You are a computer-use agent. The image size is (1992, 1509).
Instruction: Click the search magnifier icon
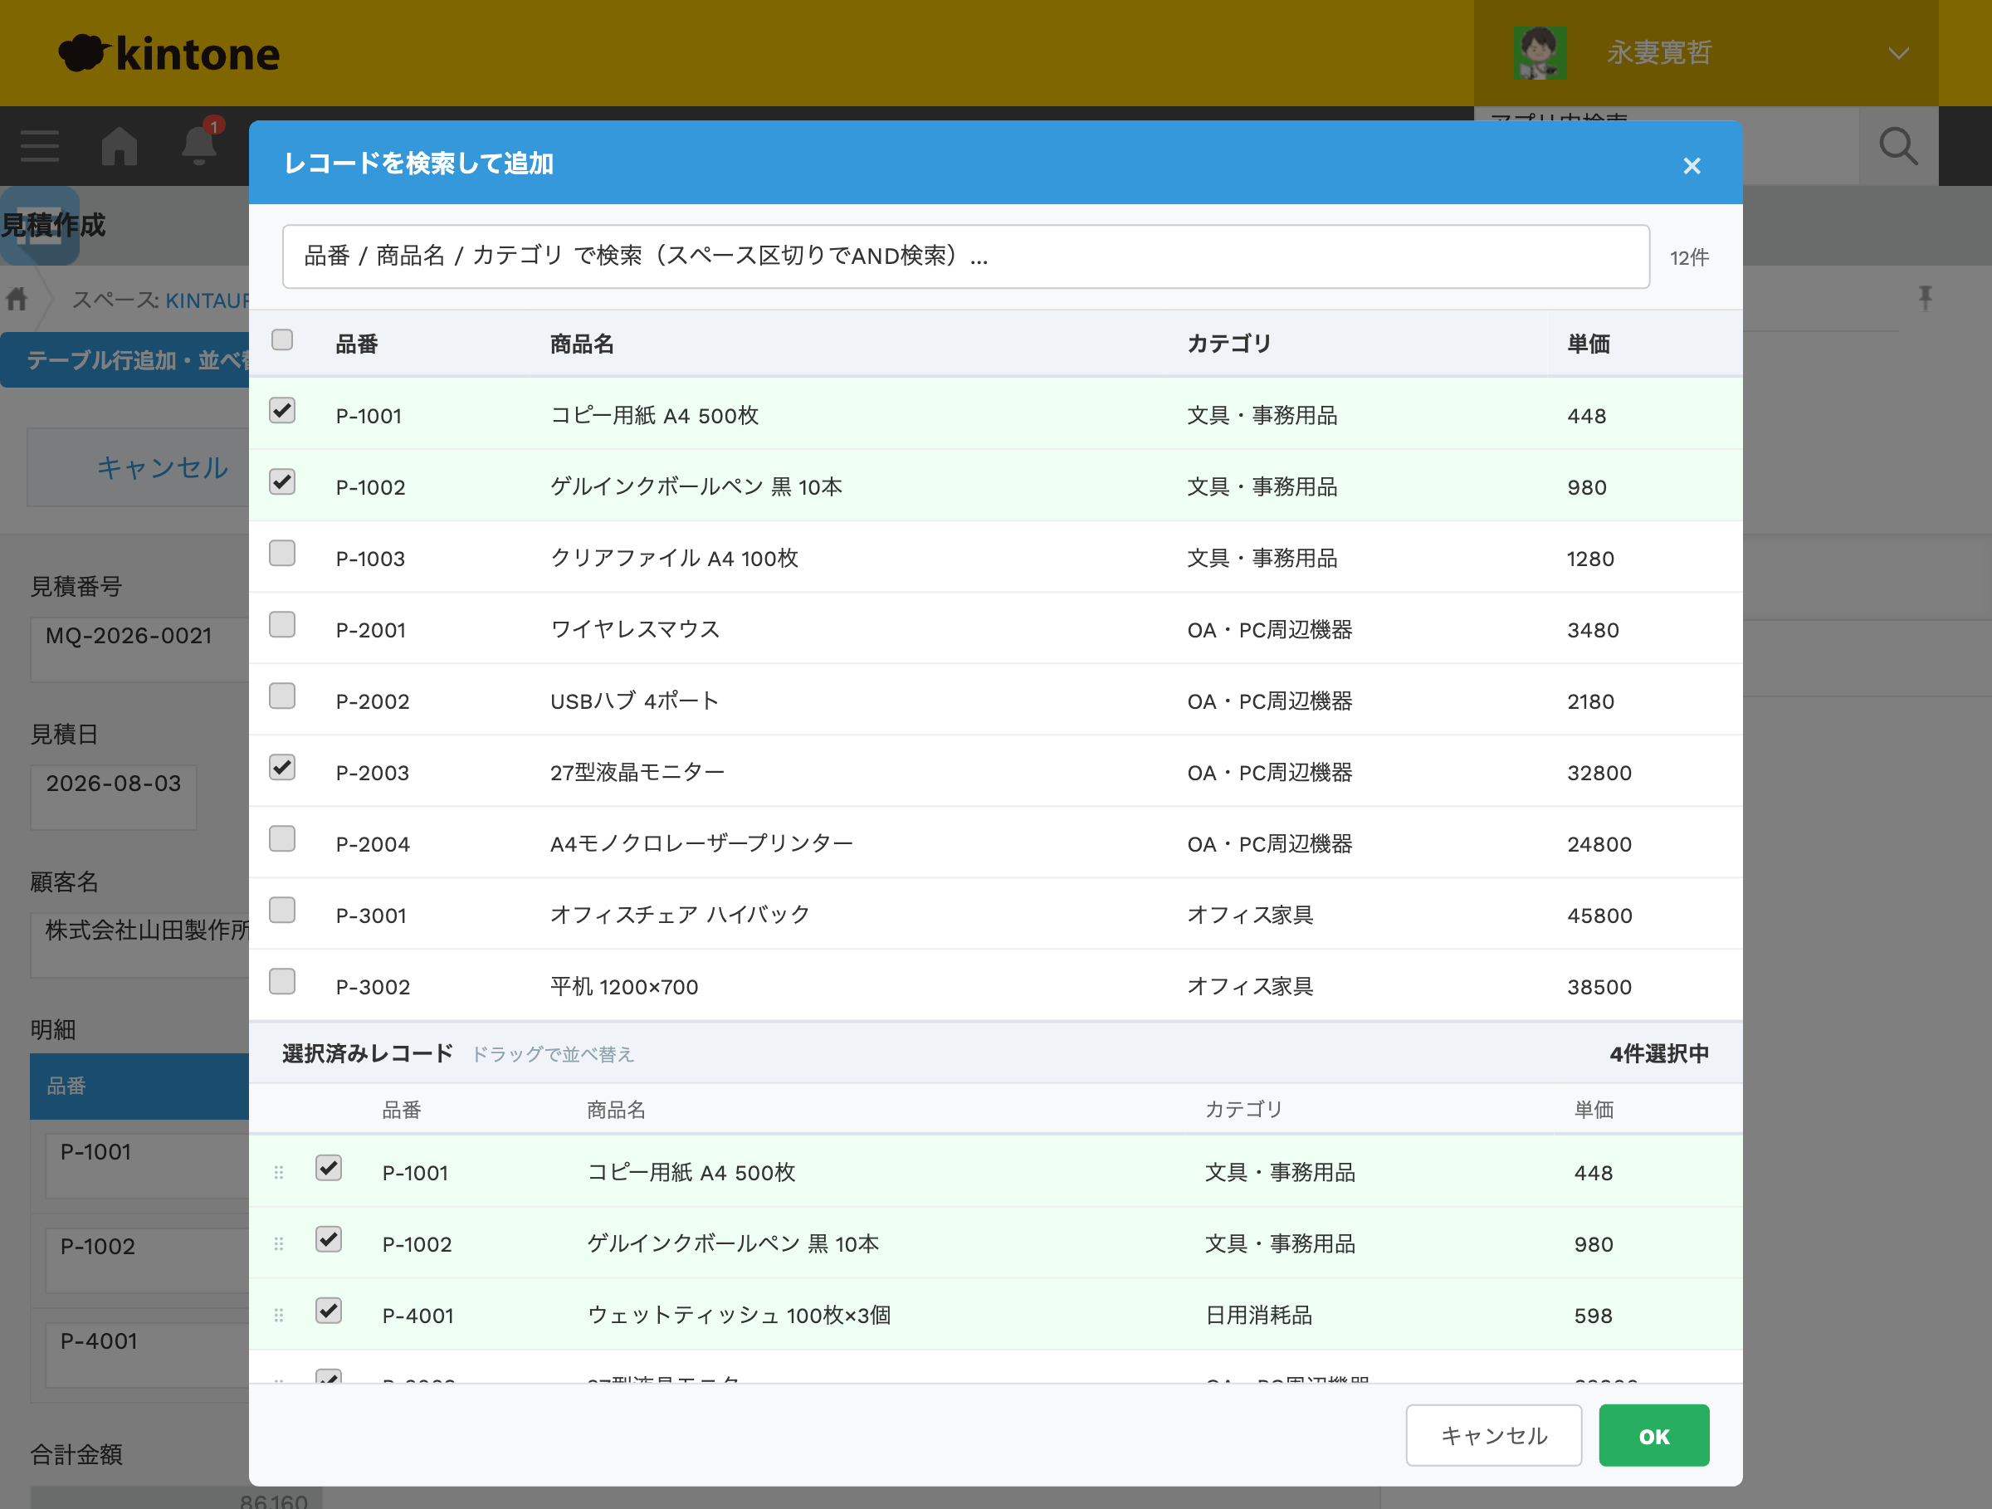click(1897, 146)
